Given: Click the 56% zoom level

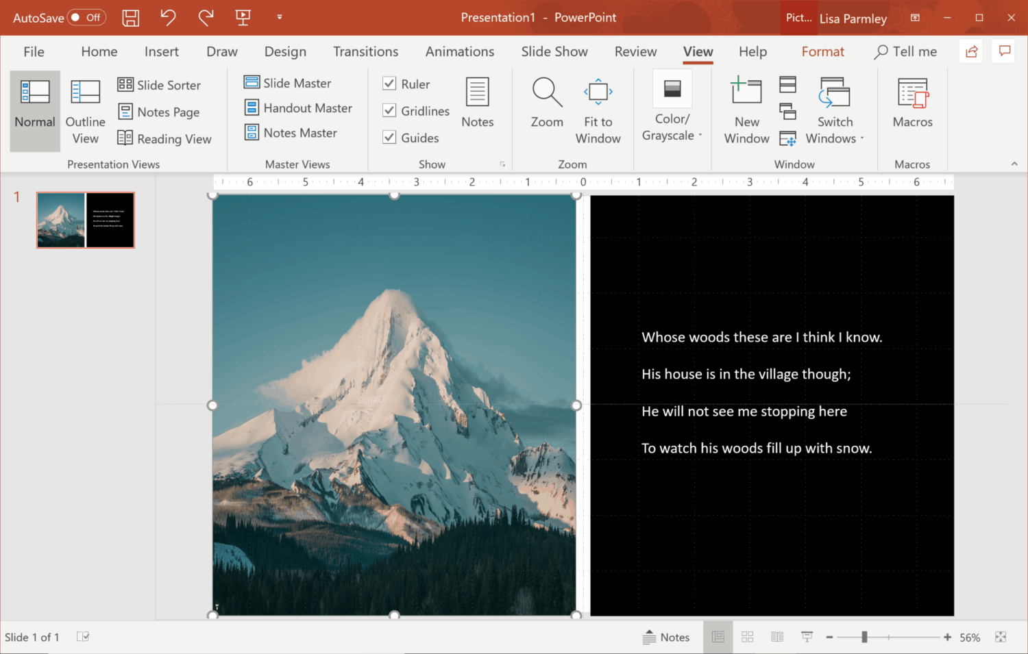Looking at the screenshot, I should point(970,638).
